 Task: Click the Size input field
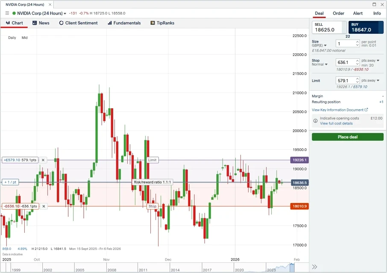(346, 44)
